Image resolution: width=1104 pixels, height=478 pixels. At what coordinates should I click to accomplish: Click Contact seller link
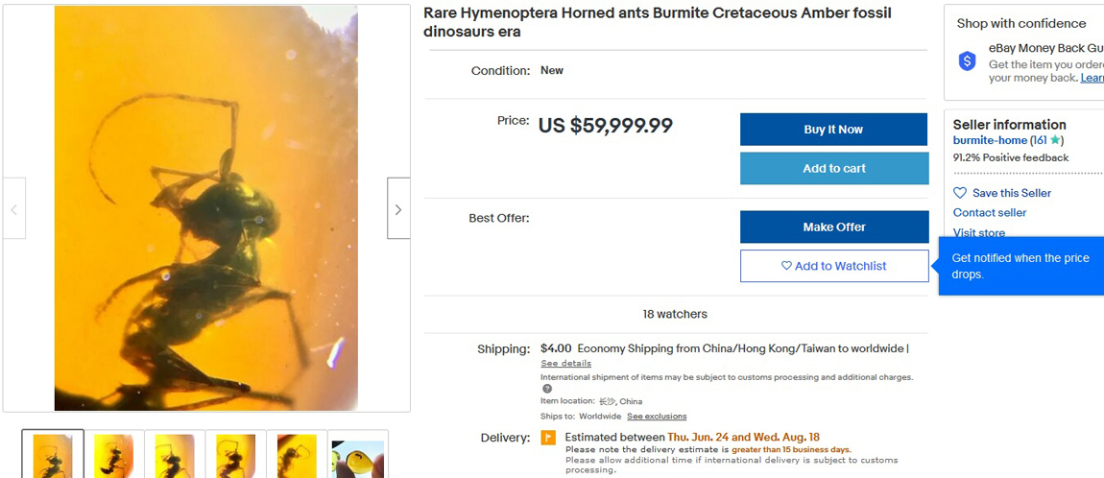[x=989, y=213]
